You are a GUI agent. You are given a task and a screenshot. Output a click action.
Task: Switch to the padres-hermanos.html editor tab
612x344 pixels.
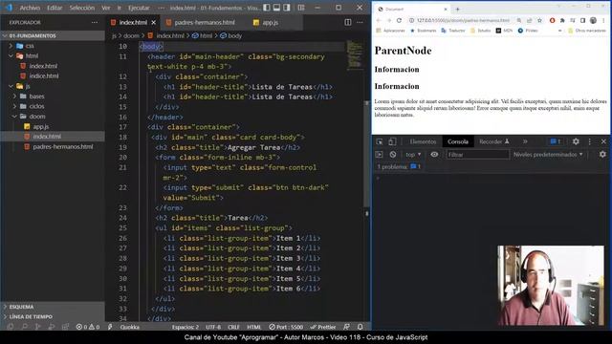pyautogui.click(x=204, y=23)
